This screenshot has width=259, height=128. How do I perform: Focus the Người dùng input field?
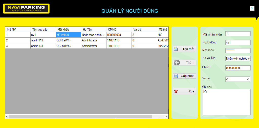tap(238, 43)
